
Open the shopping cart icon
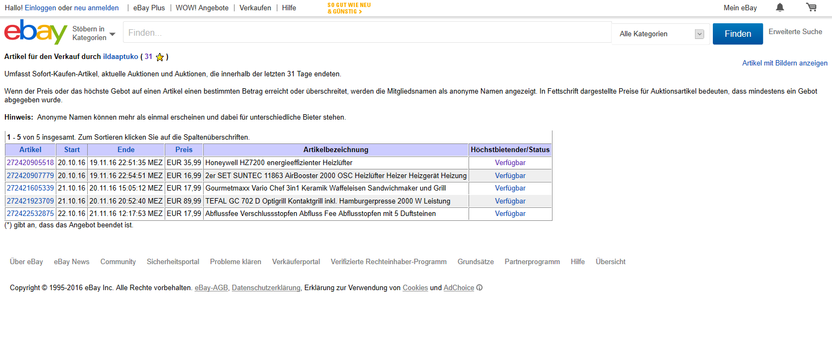click(x=811, y=7)
